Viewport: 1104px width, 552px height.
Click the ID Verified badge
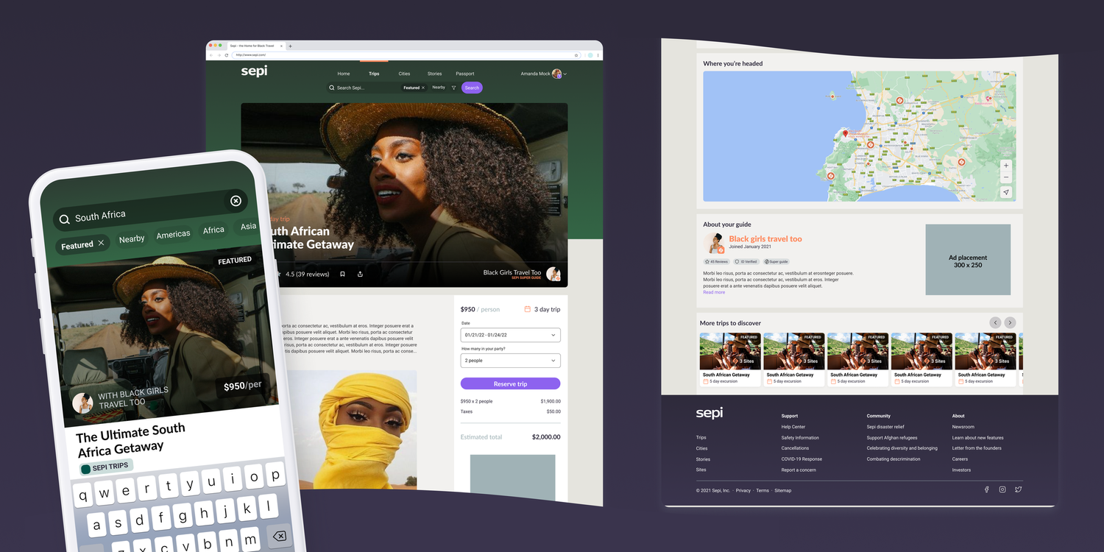click(x=746, y=261)
